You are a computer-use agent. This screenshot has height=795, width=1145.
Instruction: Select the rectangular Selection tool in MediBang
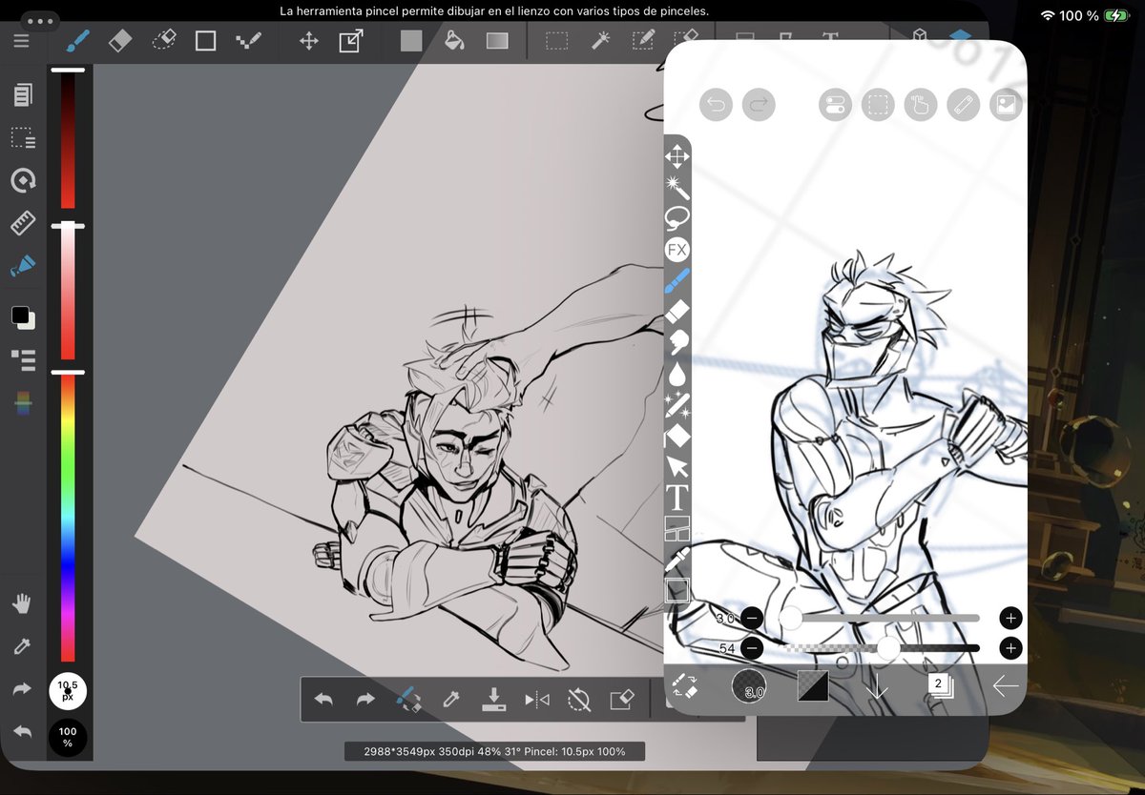click(x=557, y=41)
